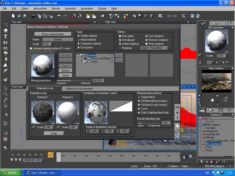This screenshot has height=176, width=235.
Task: Select the Hill right object in layer list
Action: [210, 137]
